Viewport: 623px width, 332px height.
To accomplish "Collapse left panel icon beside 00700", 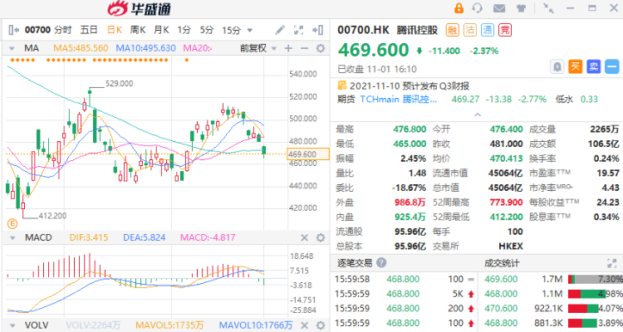I will click(13, 30).
